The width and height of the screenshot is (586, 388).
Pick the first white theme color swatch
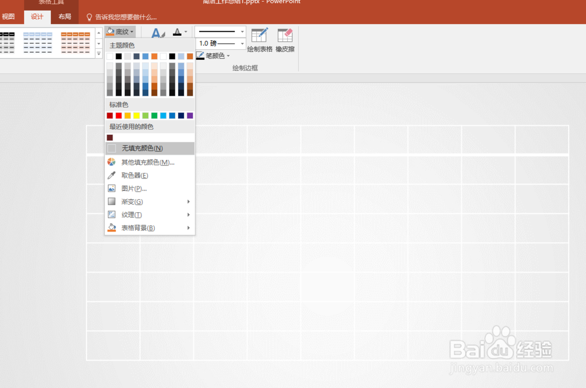pyautogui.click(x=110, y=56)
